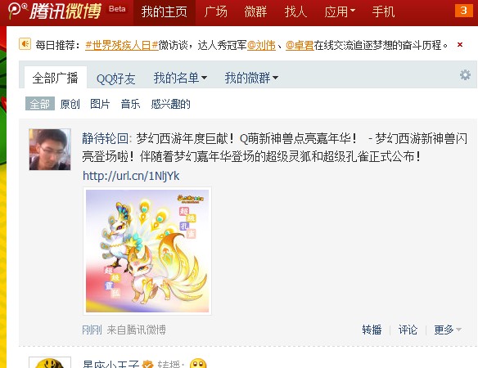Expand the 应用 dropdown menu

pyautogui.click(x=340, y=12)
